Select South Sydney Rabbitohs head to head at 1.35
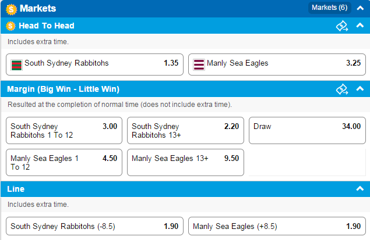Viewport: 370px width, 240px height. pos(94,65)
